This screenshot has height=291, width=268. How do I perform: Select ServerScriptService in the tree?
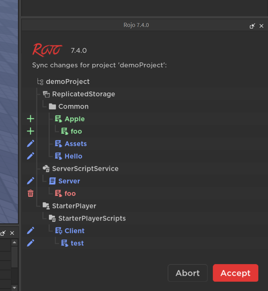point(145,168)
